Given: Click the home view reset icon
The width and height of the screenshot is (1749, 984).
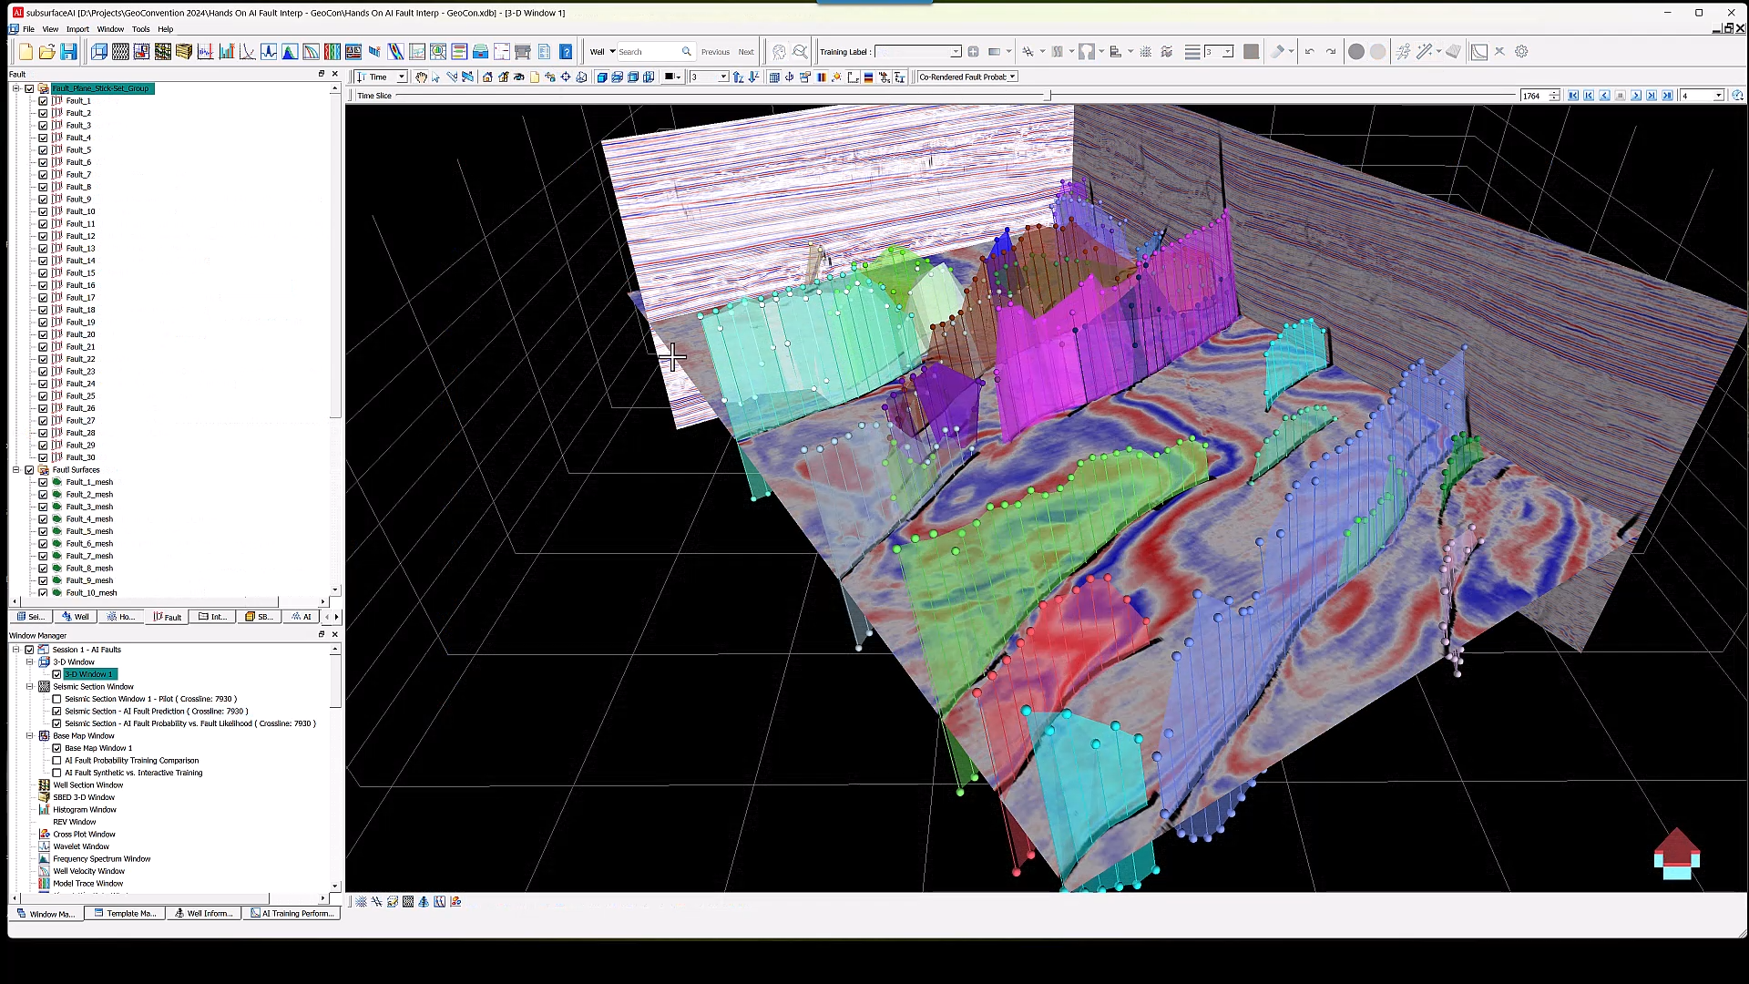Looking at the screenshot, I should [x=487, y=77].
